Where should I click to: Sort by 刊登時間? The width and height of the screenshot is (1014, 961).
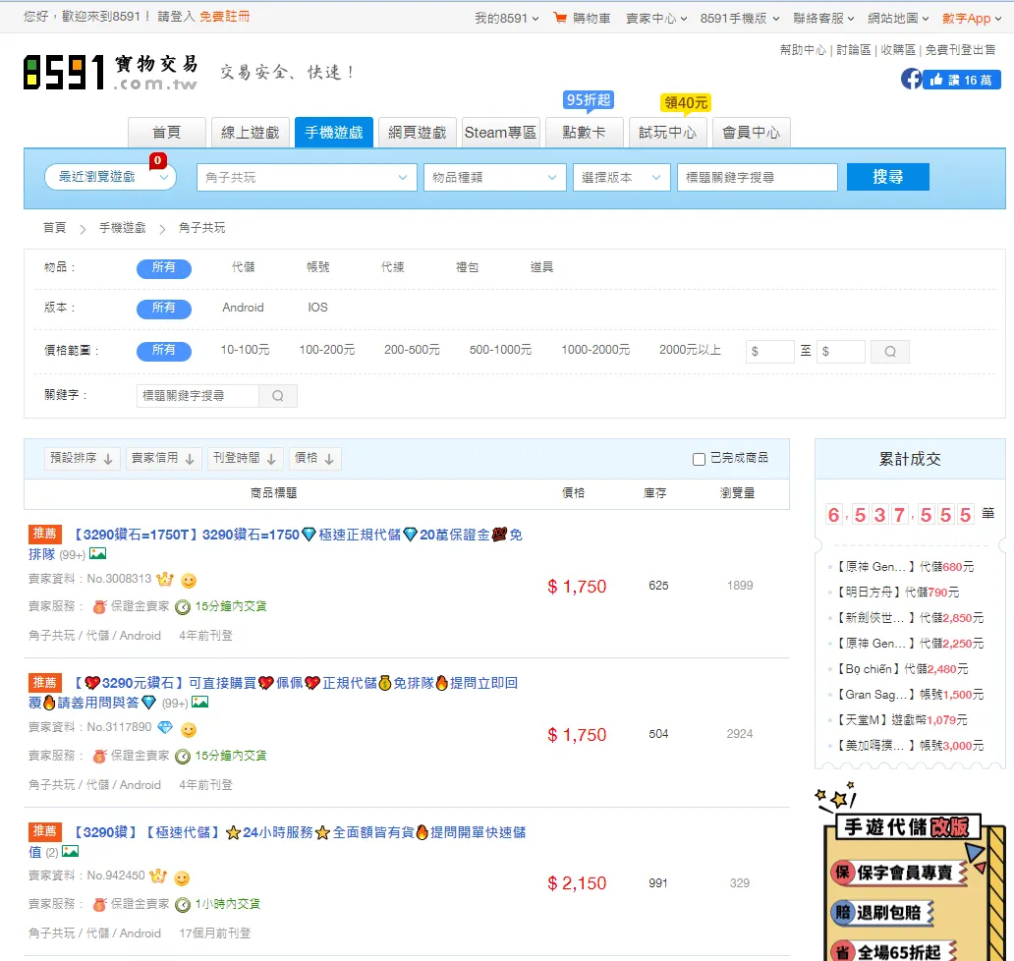(x=246, y=459)
